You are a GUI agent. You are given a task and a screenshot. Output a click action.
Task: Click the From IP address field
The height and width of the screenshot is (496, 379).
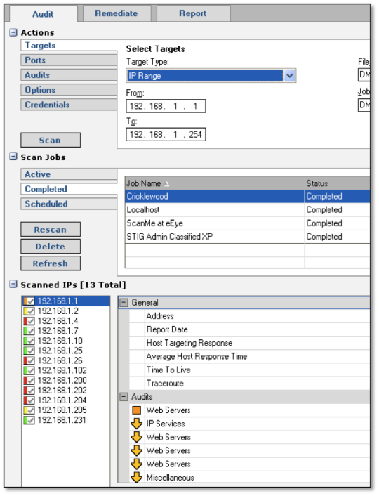(x=166, y=106)
